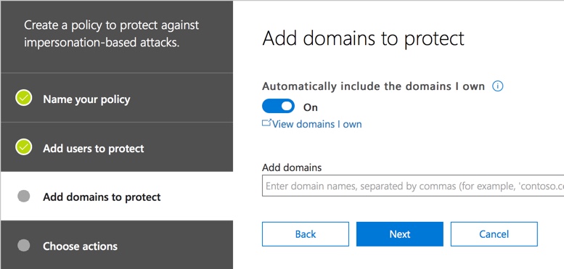This screenshot has height=269, width=564.
Task: Click the 'Add domains' field label
Action: (x=292, y=167)
